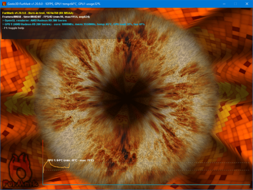The width and height of the screenshot is (253, 190).
Task: Click the blue horizontal baseline of graph
Action: (x=147, y=185)
